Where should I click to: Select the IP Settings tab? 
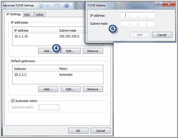[14, 14]
